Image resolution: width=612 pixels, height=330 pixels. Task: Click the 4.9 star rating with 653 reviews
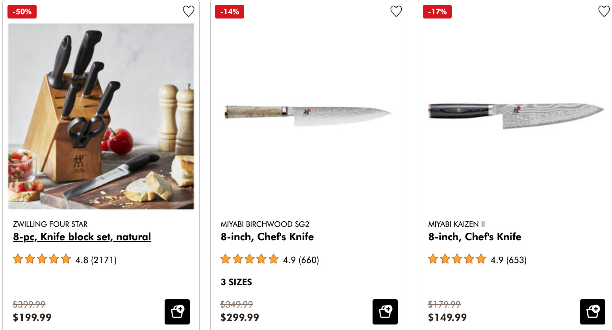coord(477,260)
